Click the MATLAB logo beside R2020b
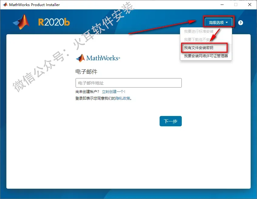Viewport: 257px width, 199px height. [x=21, y=22]
